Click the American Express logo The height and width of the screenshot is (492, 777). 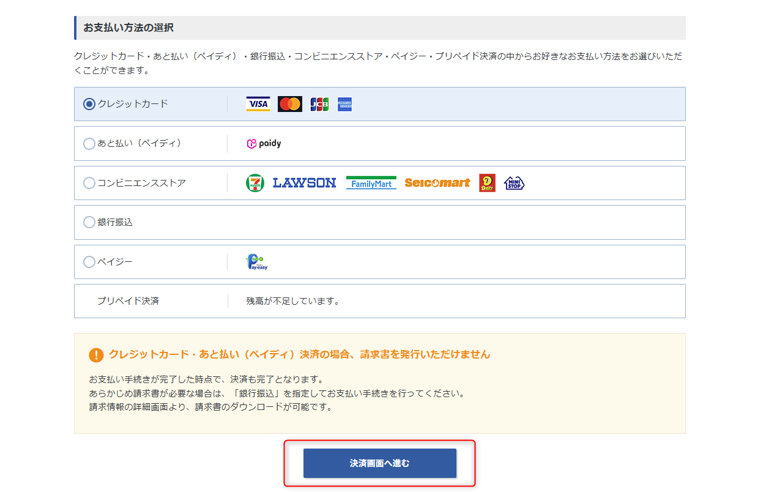click(x=344, y=103)
